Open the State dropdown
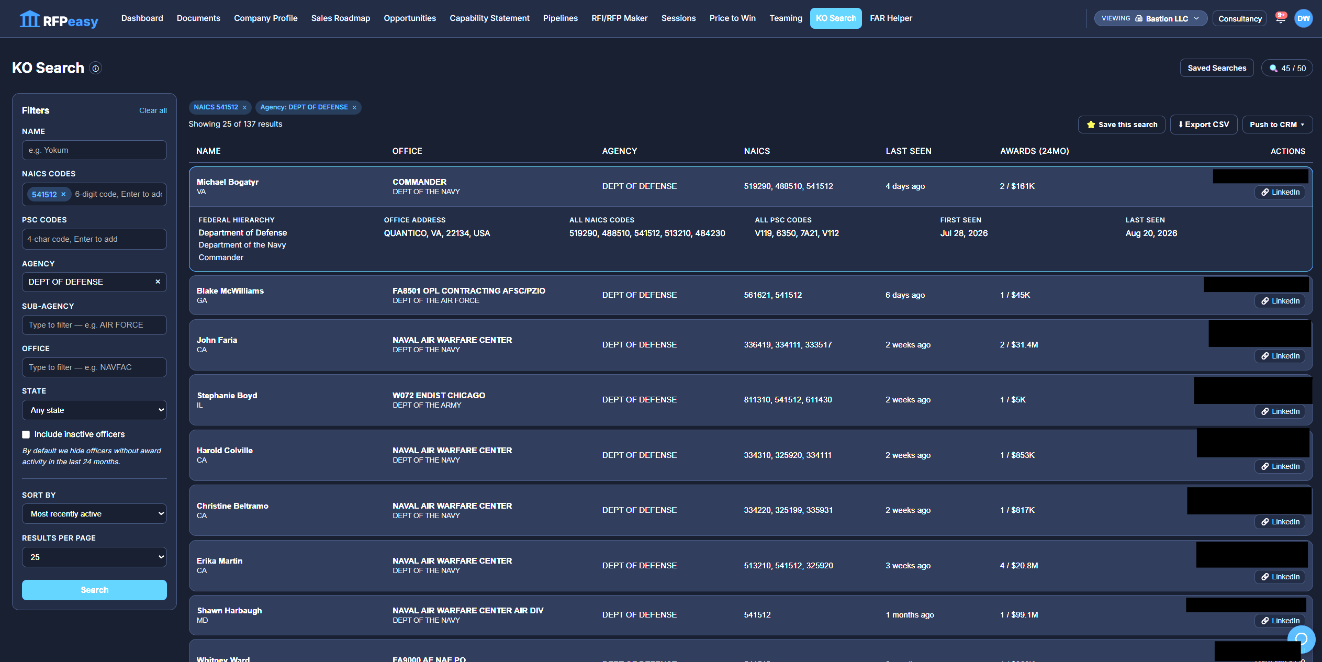The width and height of the screenshot is (1322, 662). [x=94, y=410]
